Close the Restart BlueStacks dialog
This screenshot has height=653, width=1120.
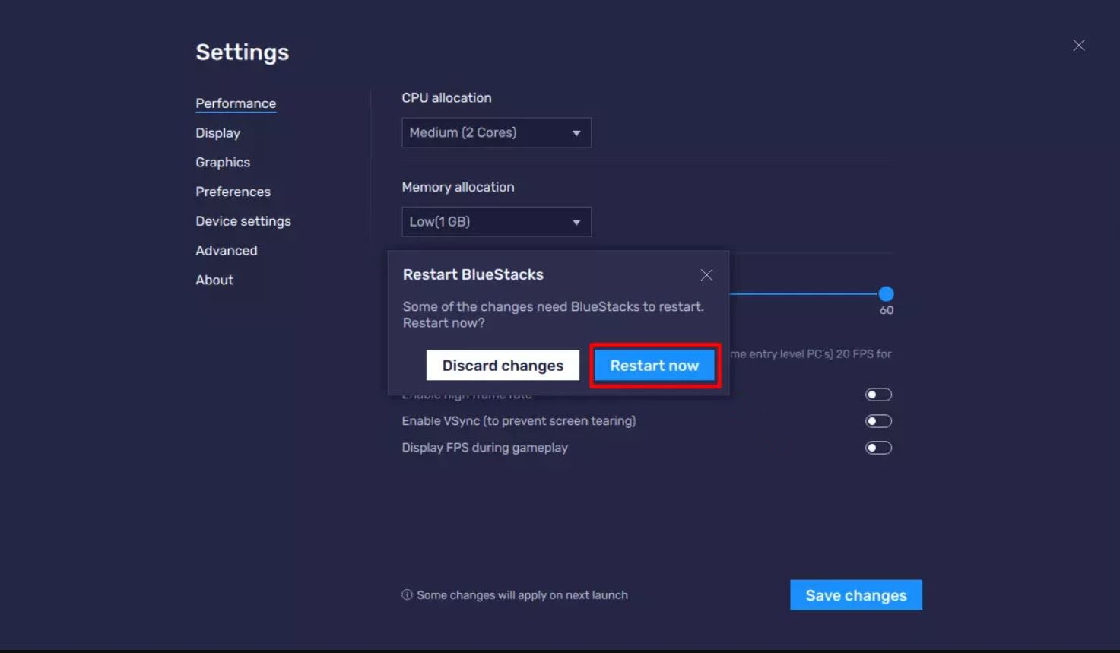tap(706, 274)
